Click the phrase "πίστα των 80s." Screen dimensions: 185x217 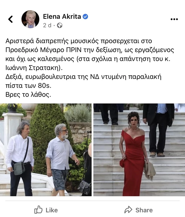click(x=28, y=86)
